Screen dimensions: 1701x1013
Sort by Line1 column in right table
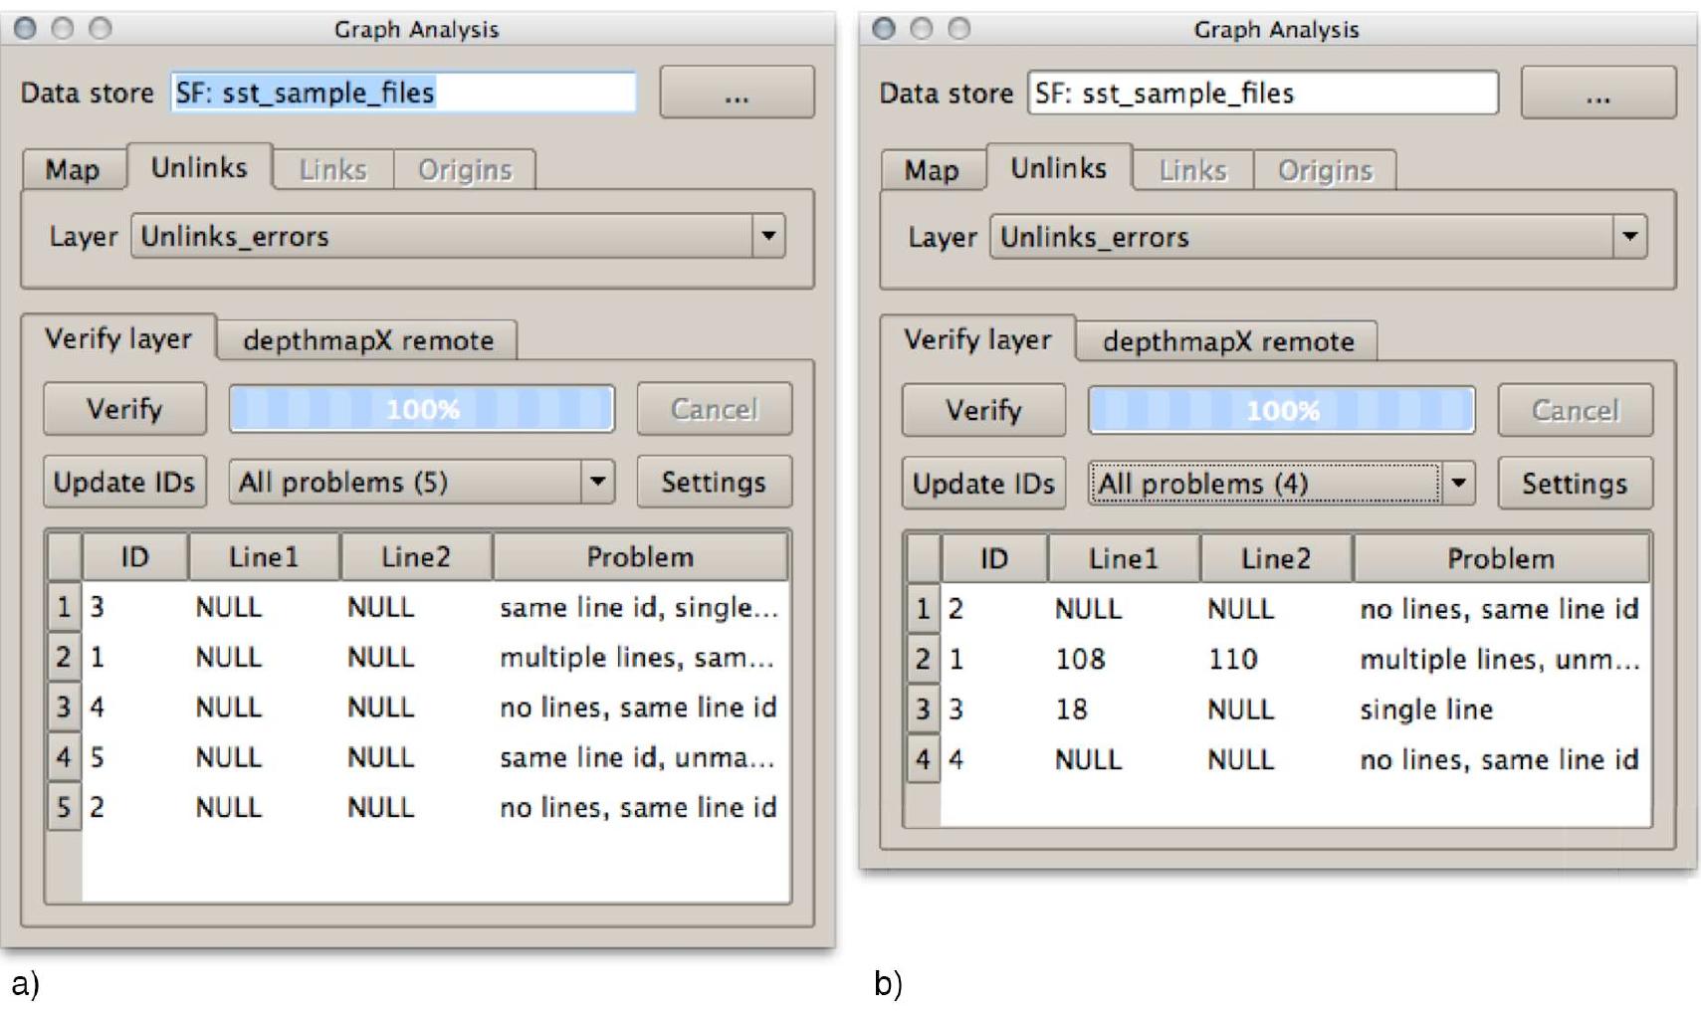pyautogui.click(x=1124, y=558)
